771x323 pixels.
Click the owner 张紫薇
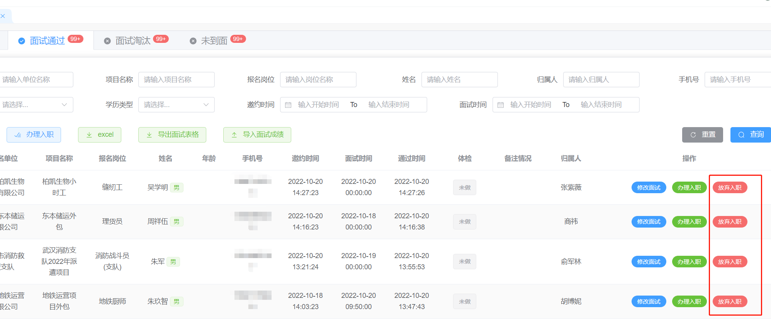coord(571,187)
